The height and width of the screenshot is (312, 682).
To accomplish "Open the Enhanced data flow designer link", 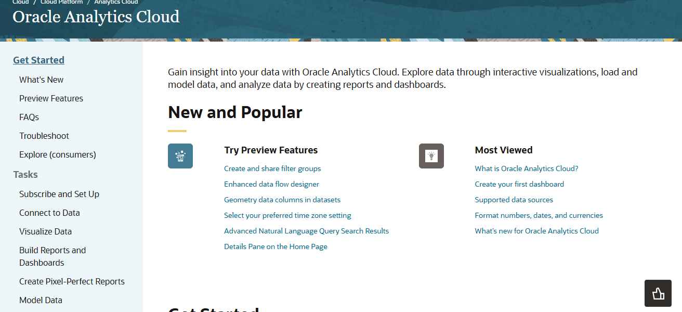I will [271, 184].
